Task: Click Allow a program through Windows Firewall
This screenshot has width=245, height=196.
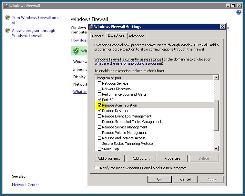Action: pyautogui.click(x=34, y=33)
